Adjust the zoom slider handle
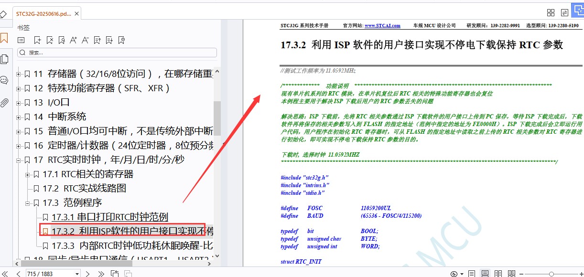 tap(551, 274)
